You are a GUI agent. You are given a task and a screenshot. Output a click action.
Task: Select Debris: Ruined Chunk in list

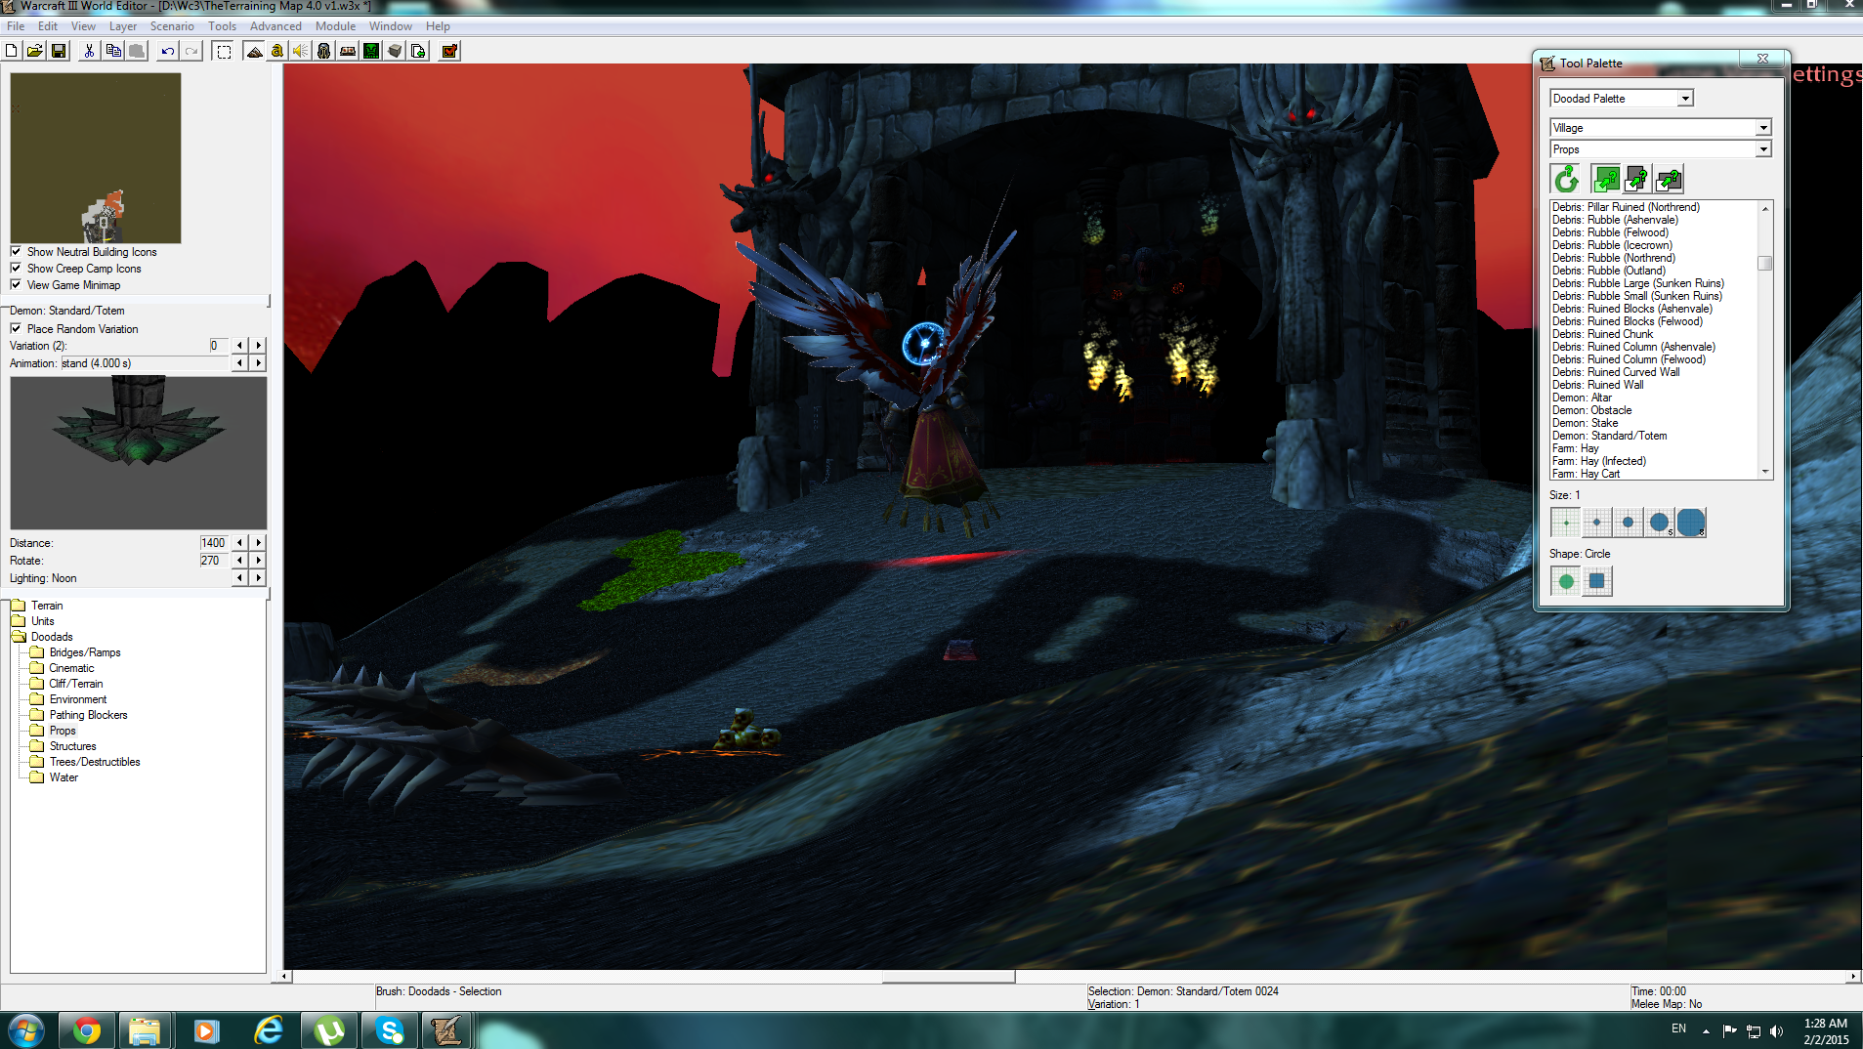[1602, 334]
